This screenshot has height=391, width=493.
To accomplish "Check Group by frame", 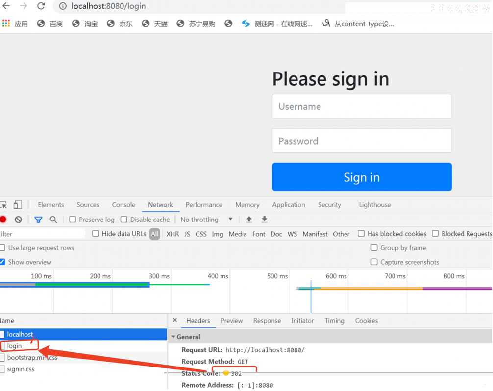I will pos(374,247).
